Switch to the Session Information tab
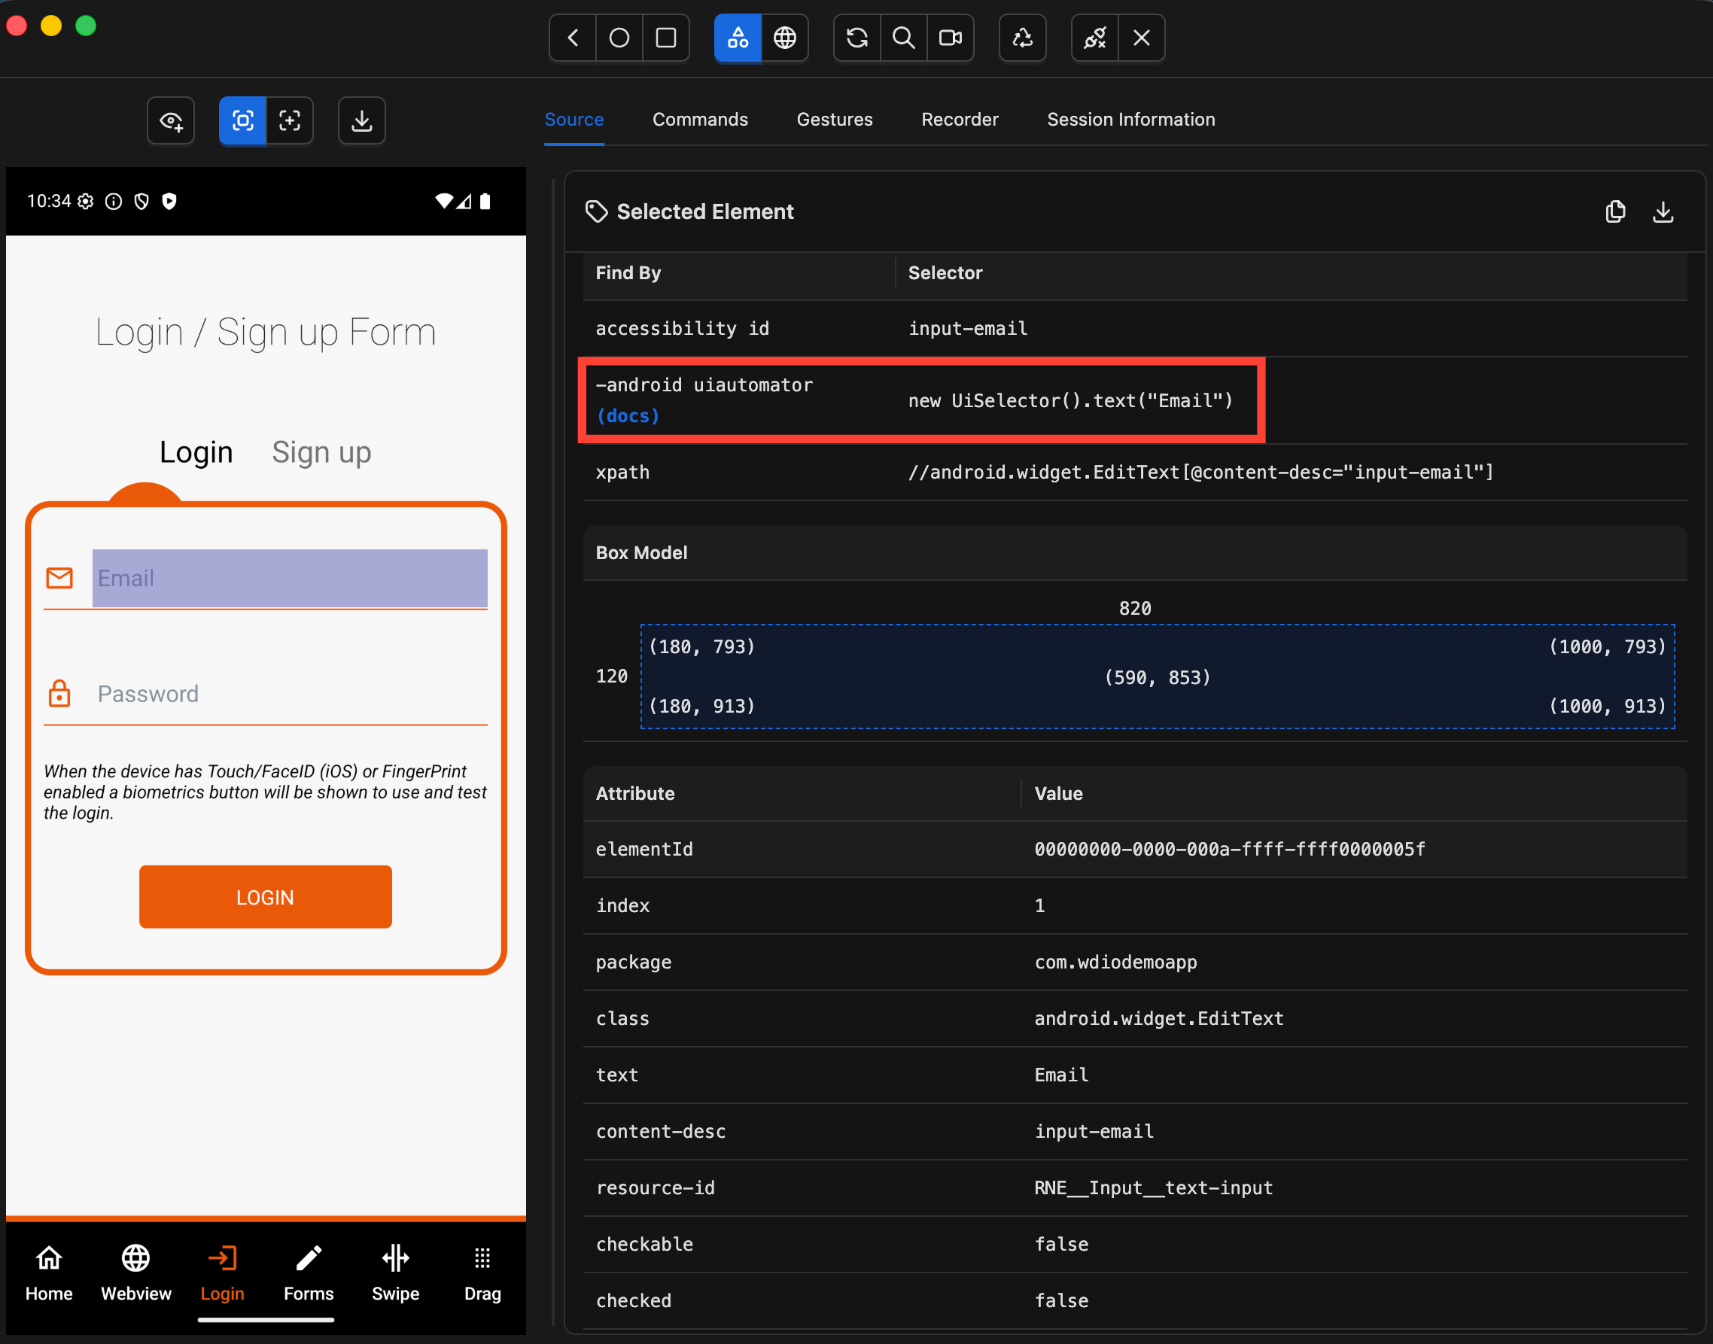This screenshot has height=1344, width=1713. tap(1130, 120)
